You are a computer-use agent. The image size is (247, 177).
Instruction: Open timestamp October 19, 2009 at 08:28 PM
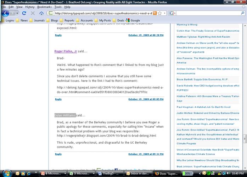point(146,35)
